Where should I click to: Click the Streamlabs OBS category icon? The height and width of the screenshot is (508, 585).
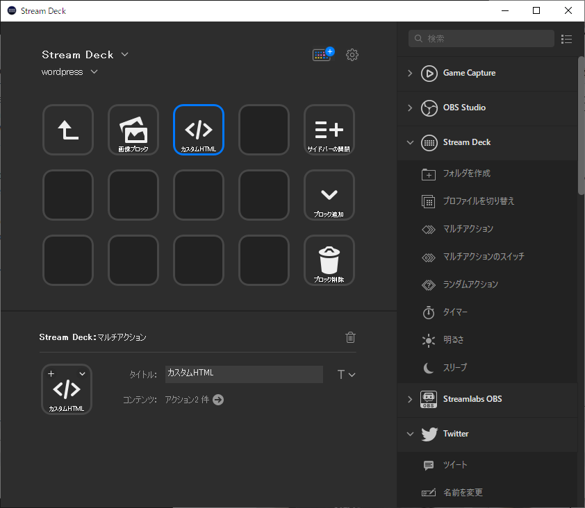[x=429, y=399]
